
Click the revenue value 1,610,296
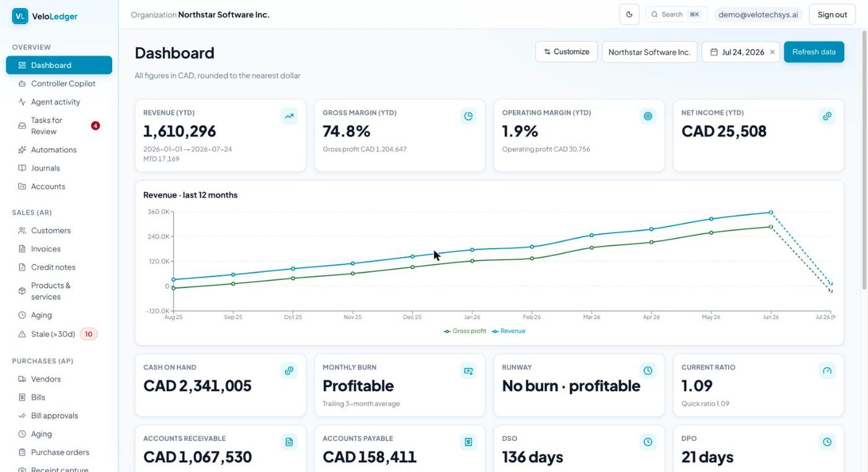point(180,131)
